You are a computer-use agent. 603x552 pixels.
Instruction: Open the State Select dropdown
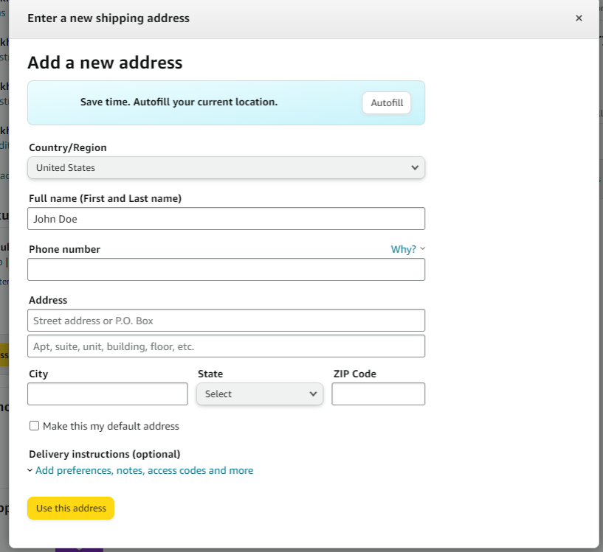[x=260, y=394]
